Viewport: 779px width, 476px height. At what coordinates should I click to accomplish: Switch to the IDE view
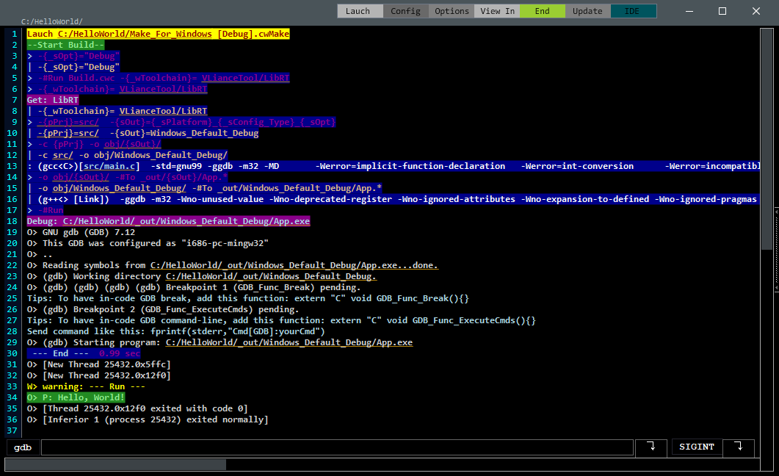click(633, 10)
